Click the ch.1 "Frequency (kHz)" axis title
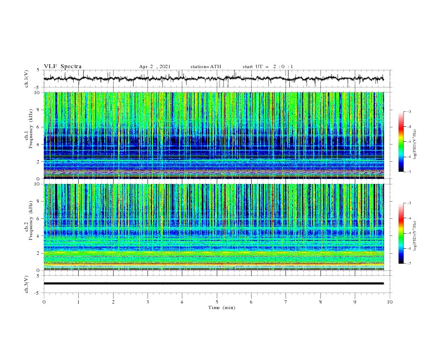This screenshot has height=339, width=439. 30,129
